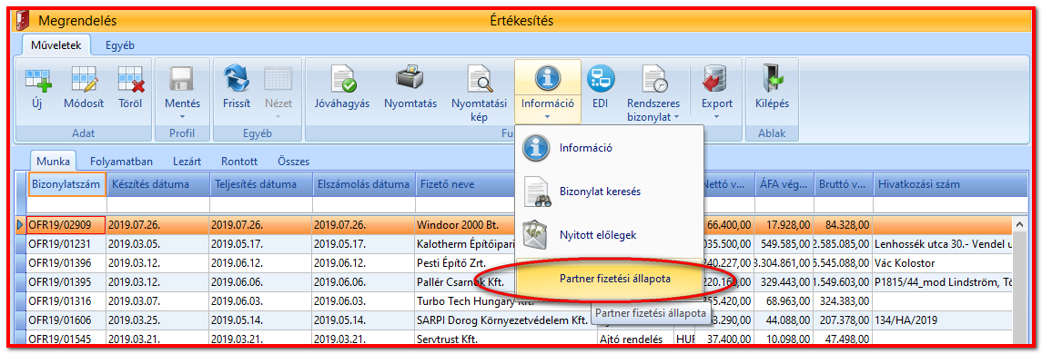Click the Módosít edit icon

click(x=84, y=79)
